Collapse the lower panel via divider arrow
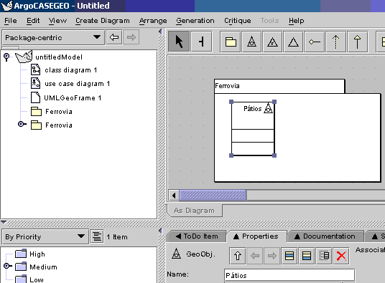This screenshot has height=283, width=385. tap(4, 222)
